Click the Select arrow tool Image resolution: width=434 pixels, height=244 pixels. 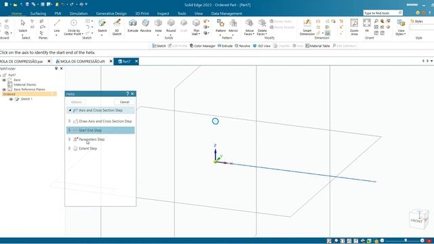tap(23, 26)
